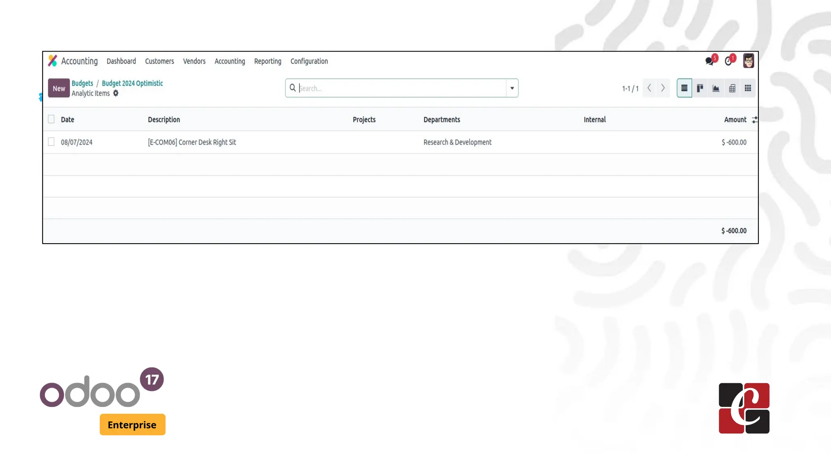Check the 08/07/2024 row checkbox

point(51,141)
